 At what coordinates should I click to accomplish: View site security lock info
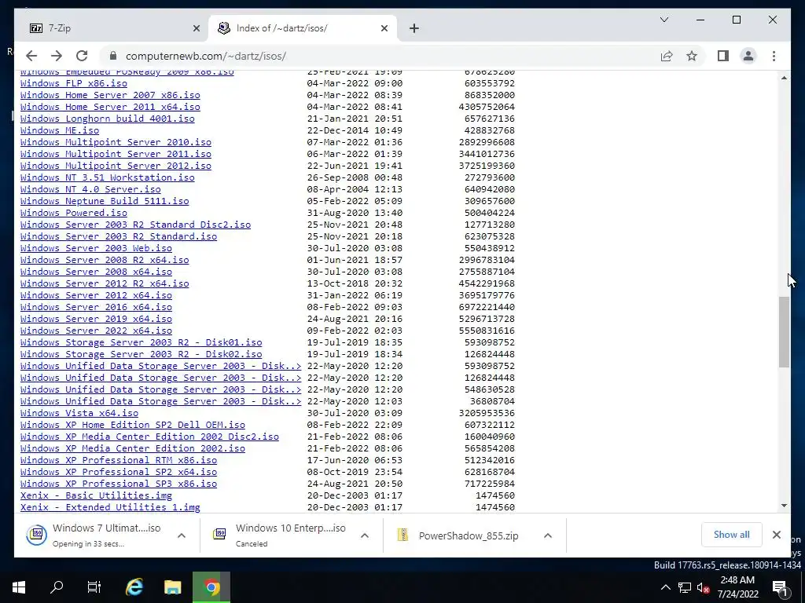(x=113, y=56)
